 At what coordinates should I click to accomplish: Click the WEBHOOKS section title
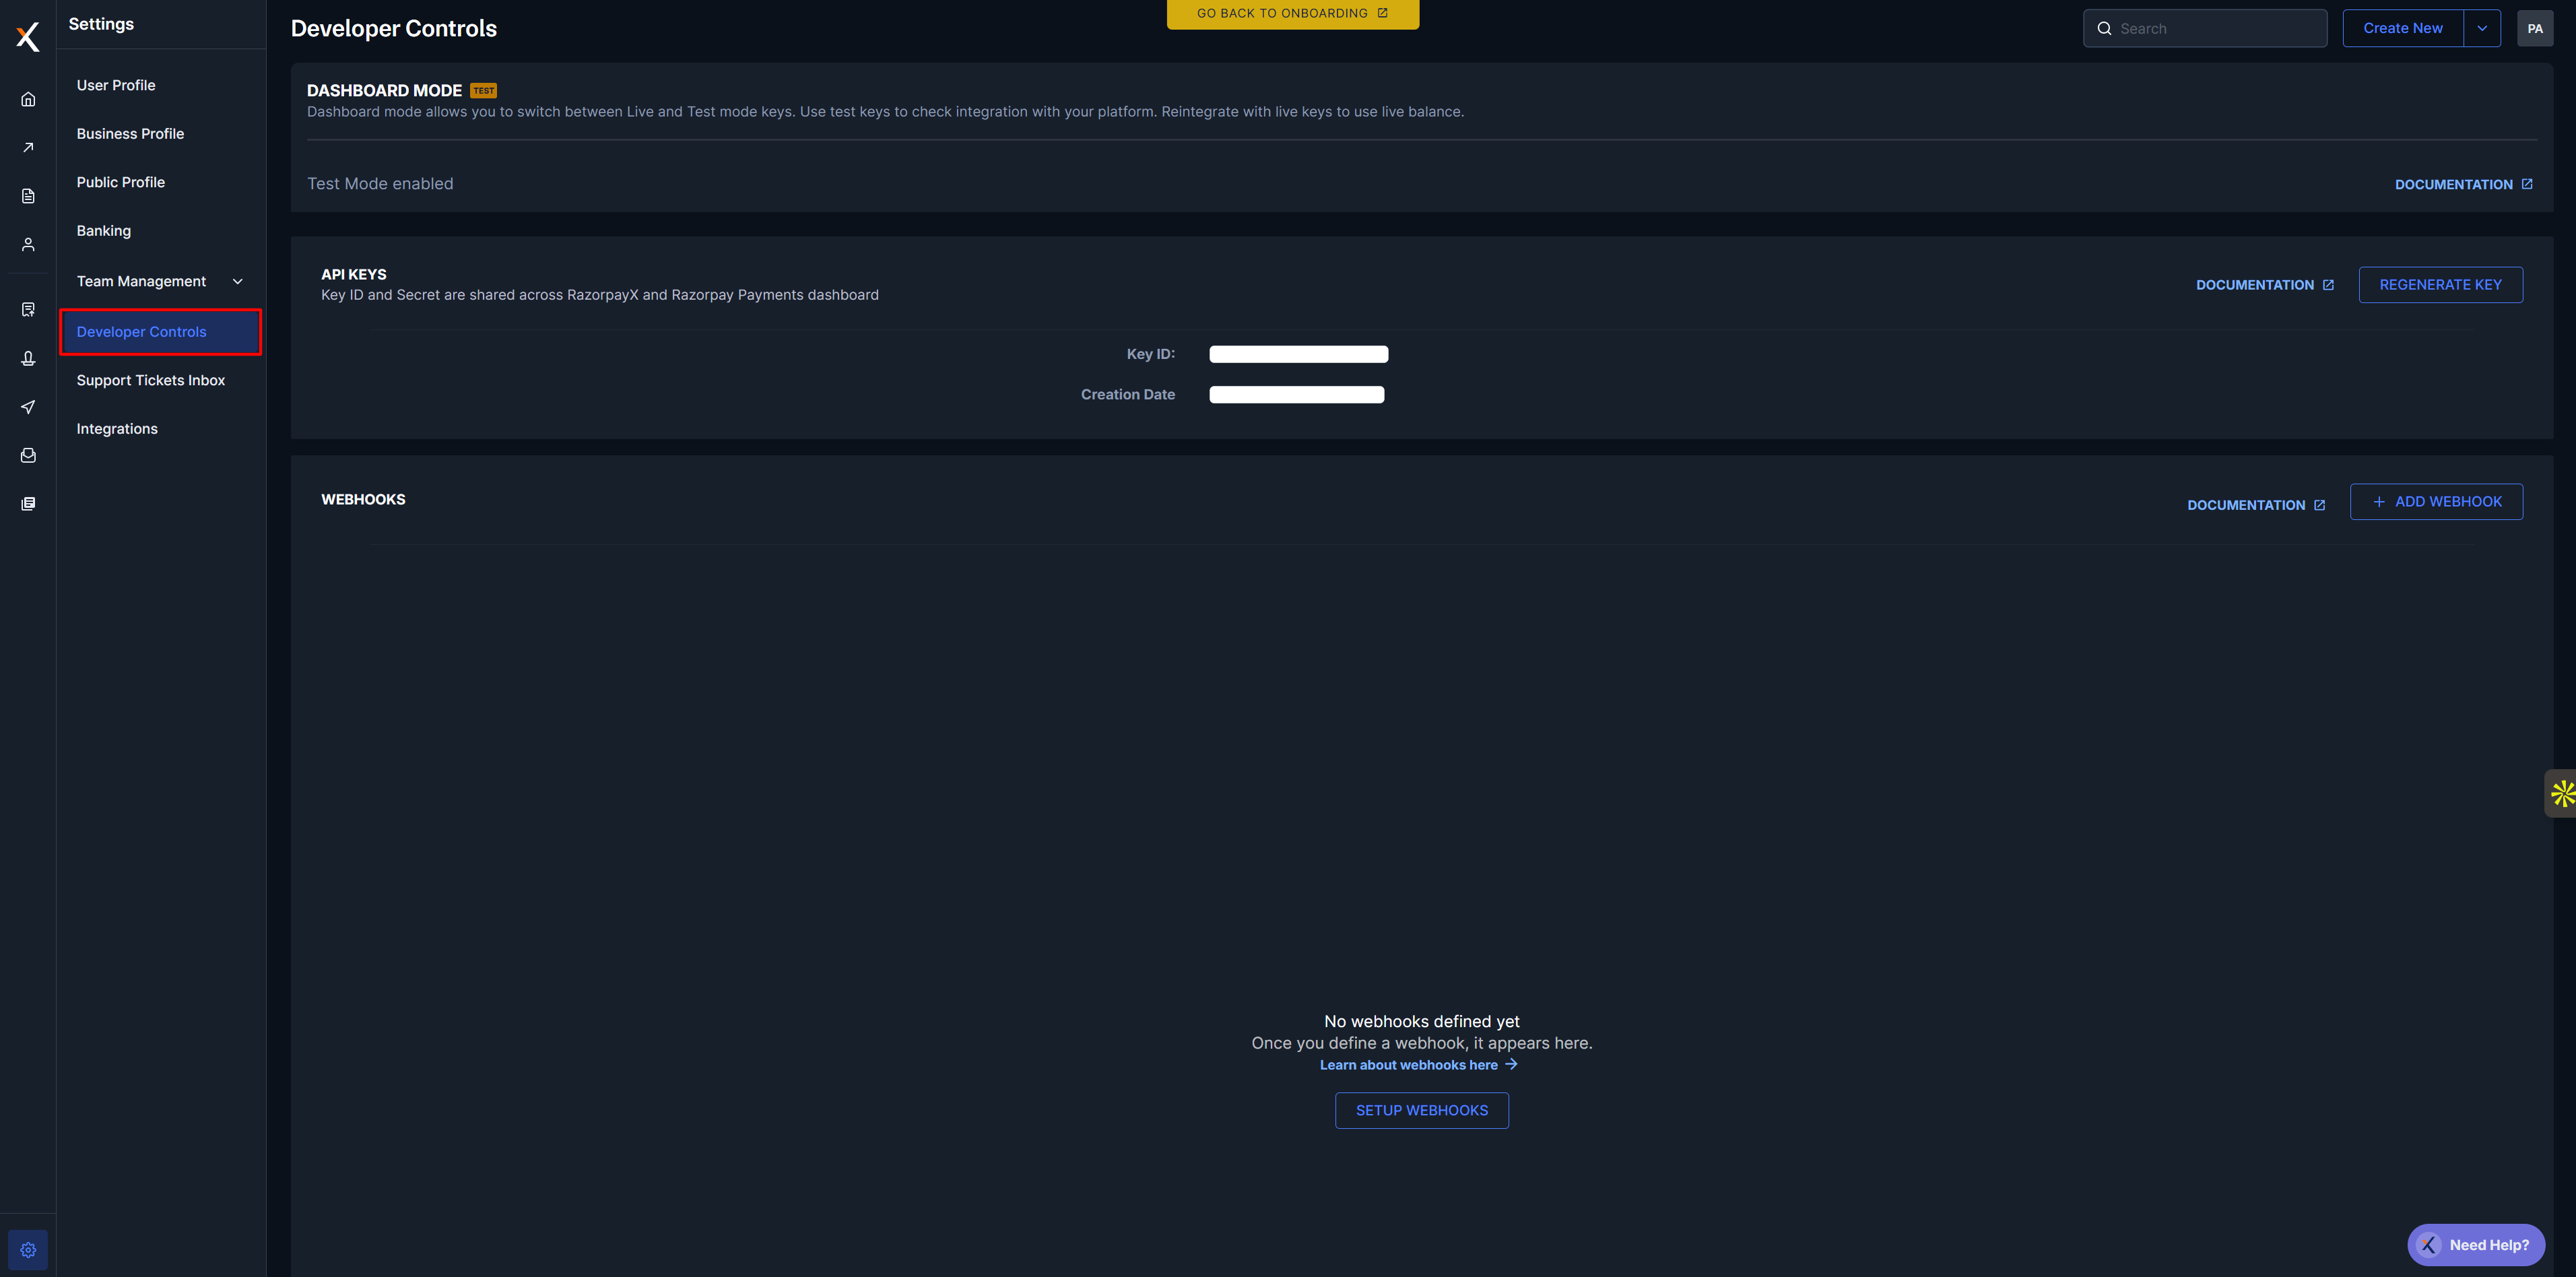pyautogui.click(x=363, y=500)
